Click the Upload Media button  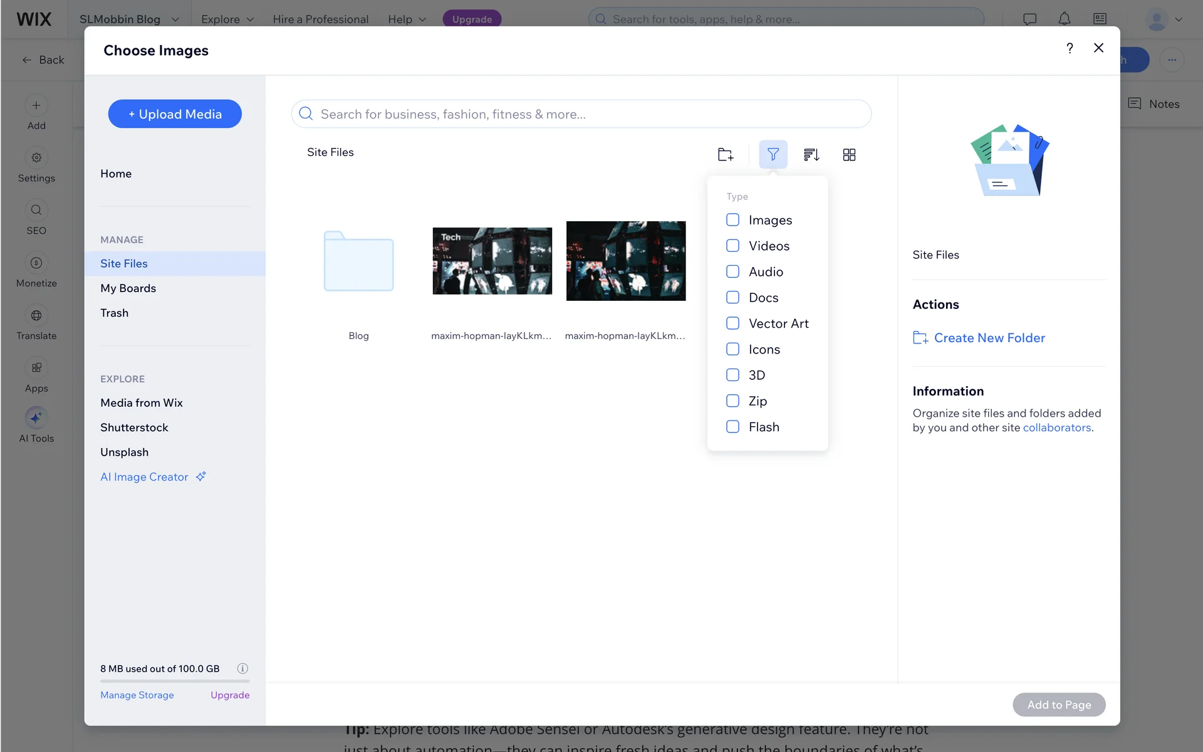[x=175, y=114]
